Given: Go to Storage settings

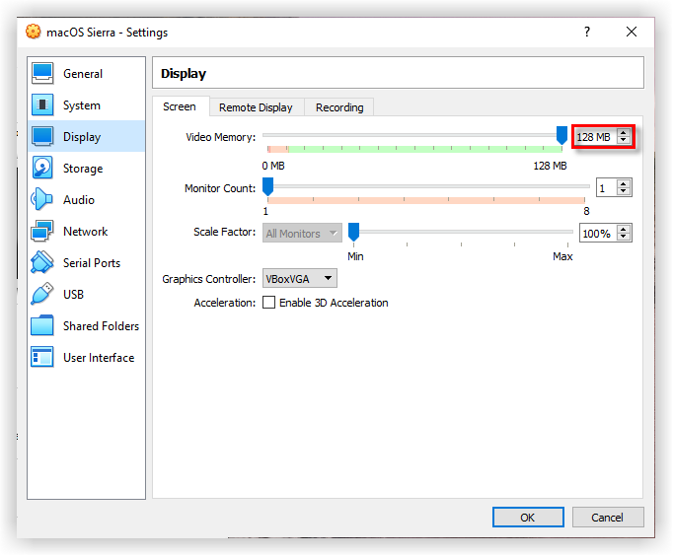Looking at the screenshot, I should click(x=86, y=168).
